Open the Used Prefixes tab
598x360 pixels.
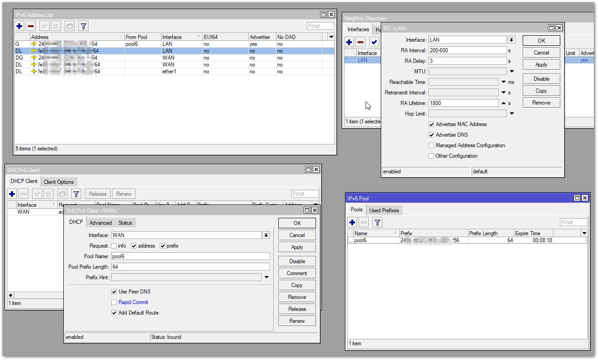click(x=384, y=210)
